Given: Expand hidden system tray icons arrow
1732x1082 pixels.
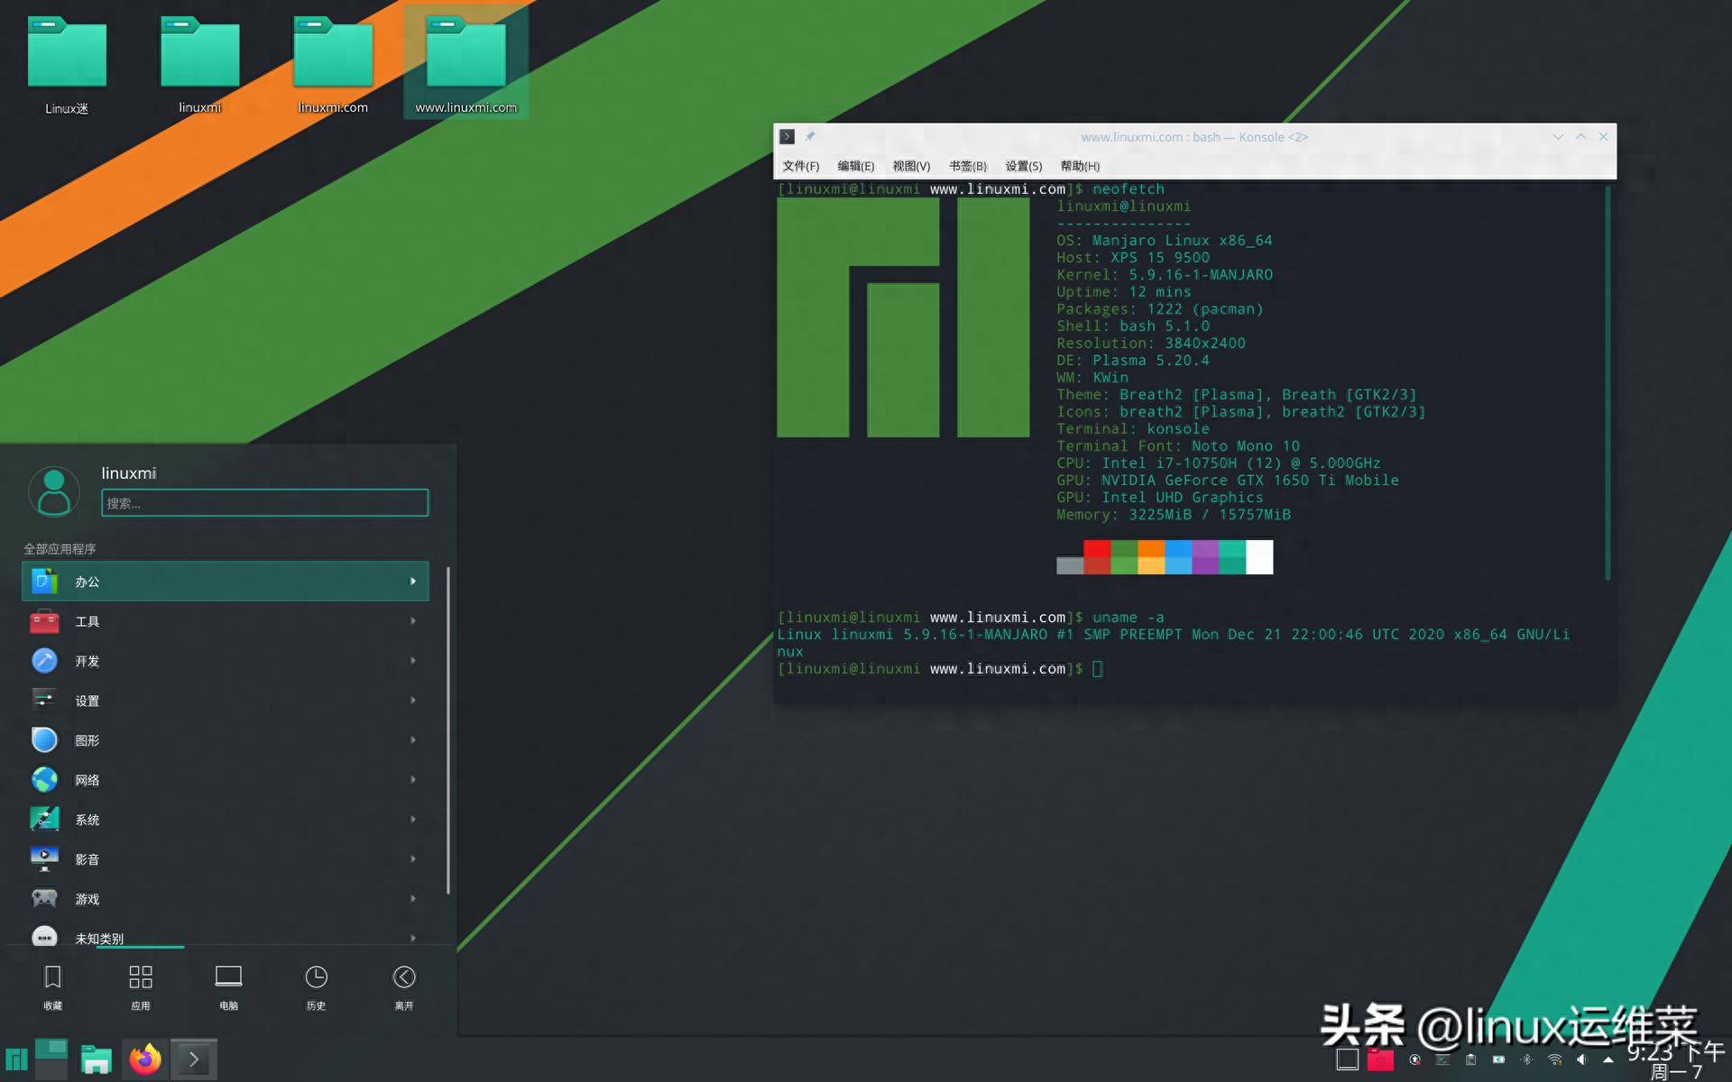Looking at the screenshot, I should pos(1608,1059).
